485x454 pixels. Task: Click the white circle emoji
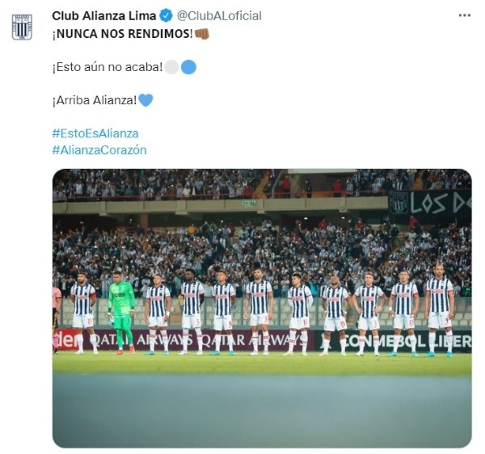point(171,67)
